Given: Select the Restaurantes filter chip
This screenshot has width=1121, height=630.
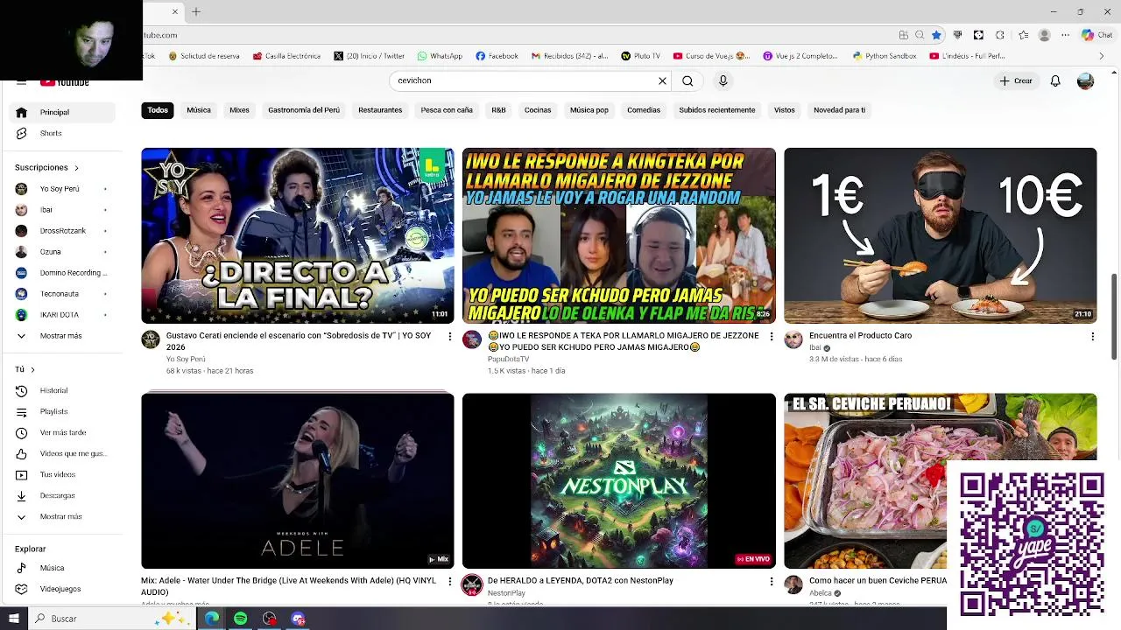Looking at the screenshot, I should (x=380, y=110).
